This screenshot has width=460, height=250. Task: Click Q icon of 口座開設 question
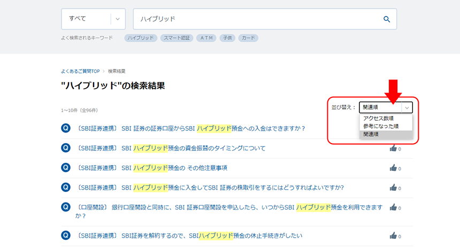click(x=66, y=207)
